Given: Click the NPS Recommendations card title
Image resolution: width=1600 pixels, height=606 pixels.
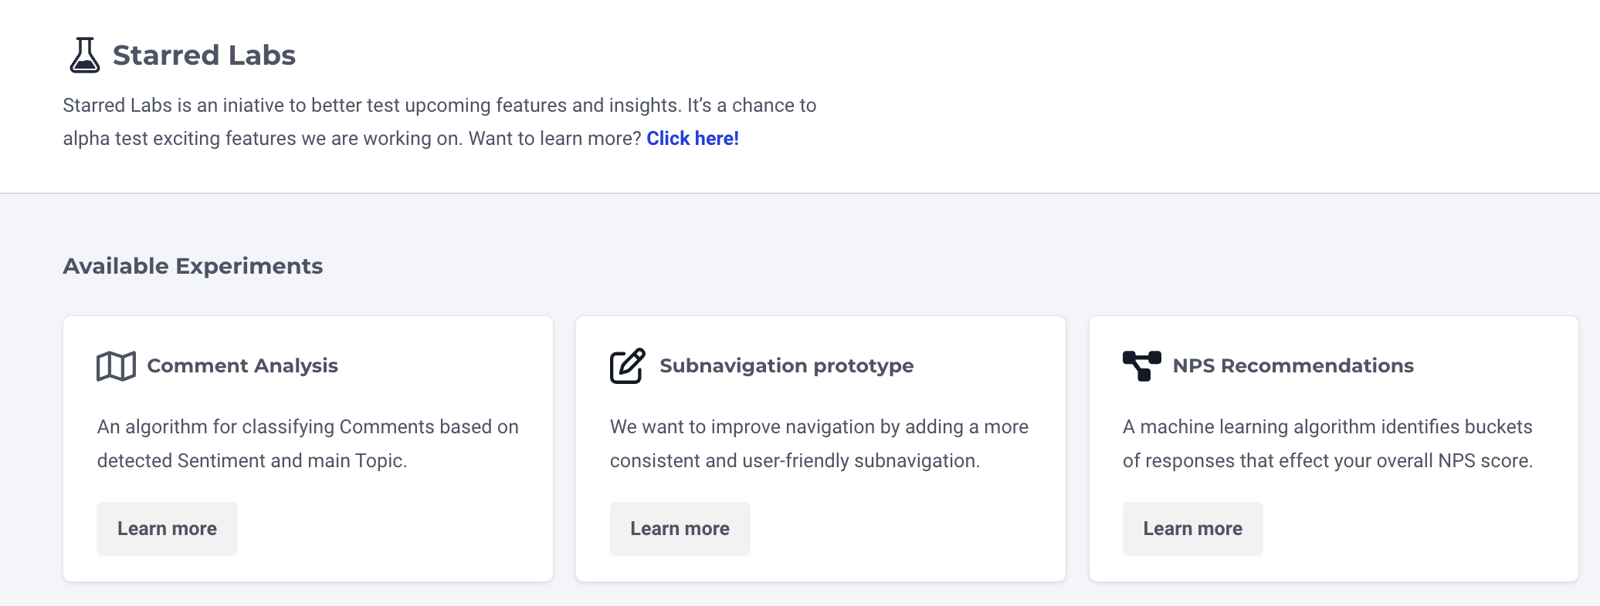Looking at the screenshot, I should (1293, 366).
